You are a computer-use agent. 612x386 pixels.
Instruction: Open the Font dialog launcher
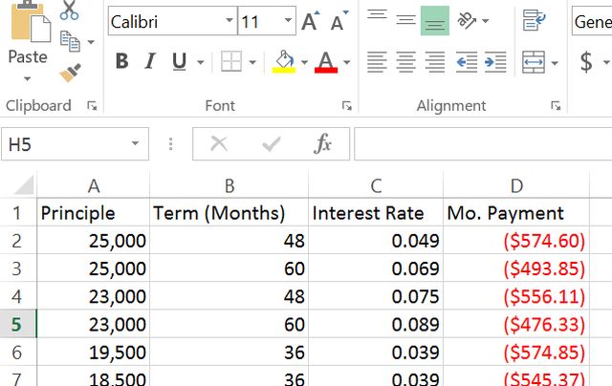[345, 106]
